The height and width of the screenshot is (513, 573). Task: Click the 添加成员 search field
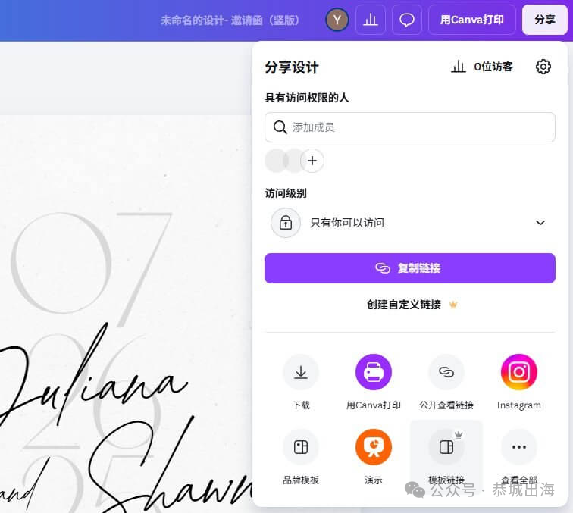409,127
